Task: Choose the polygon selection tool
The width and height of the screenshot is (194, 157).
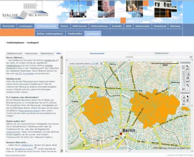Action: 183,100
